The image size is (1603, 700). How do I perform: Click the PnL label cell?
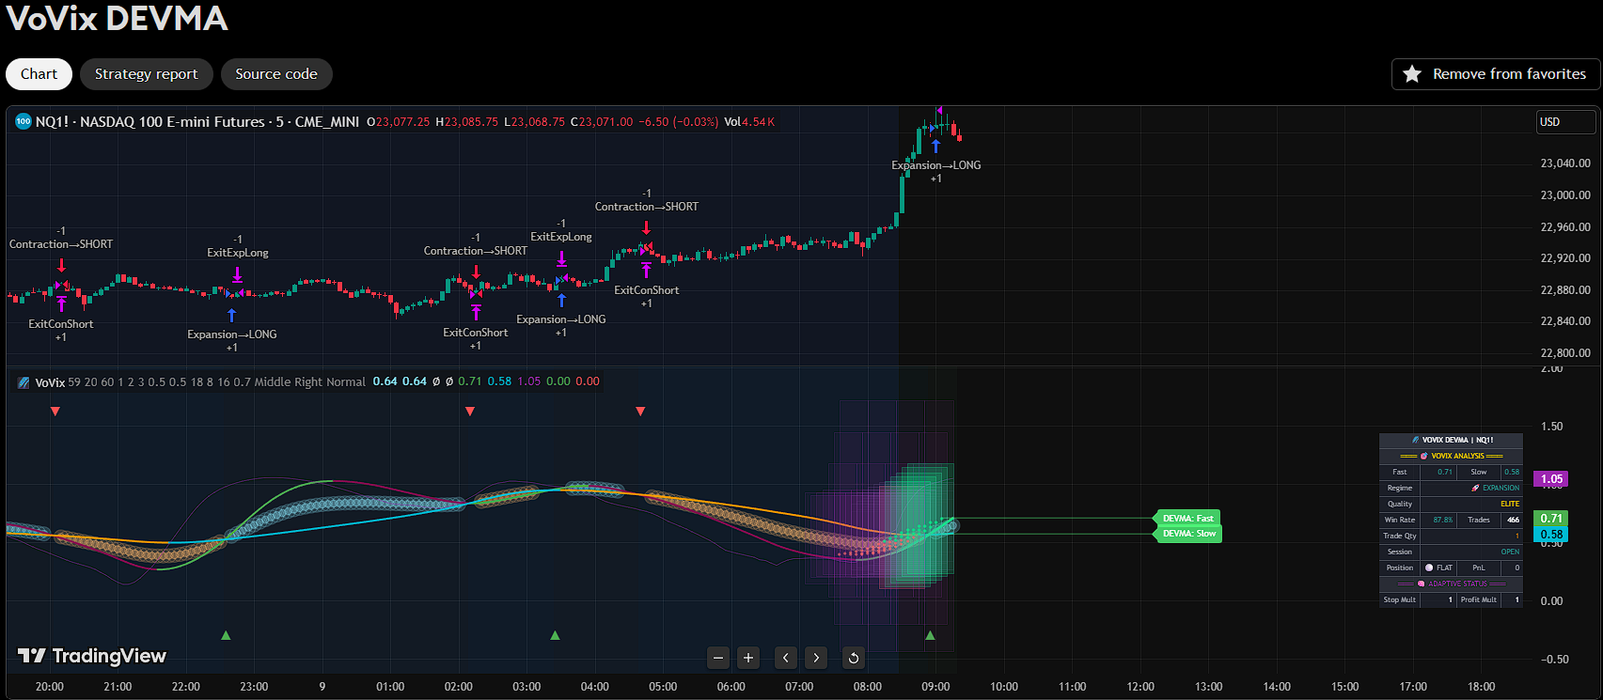point(1479,568)
